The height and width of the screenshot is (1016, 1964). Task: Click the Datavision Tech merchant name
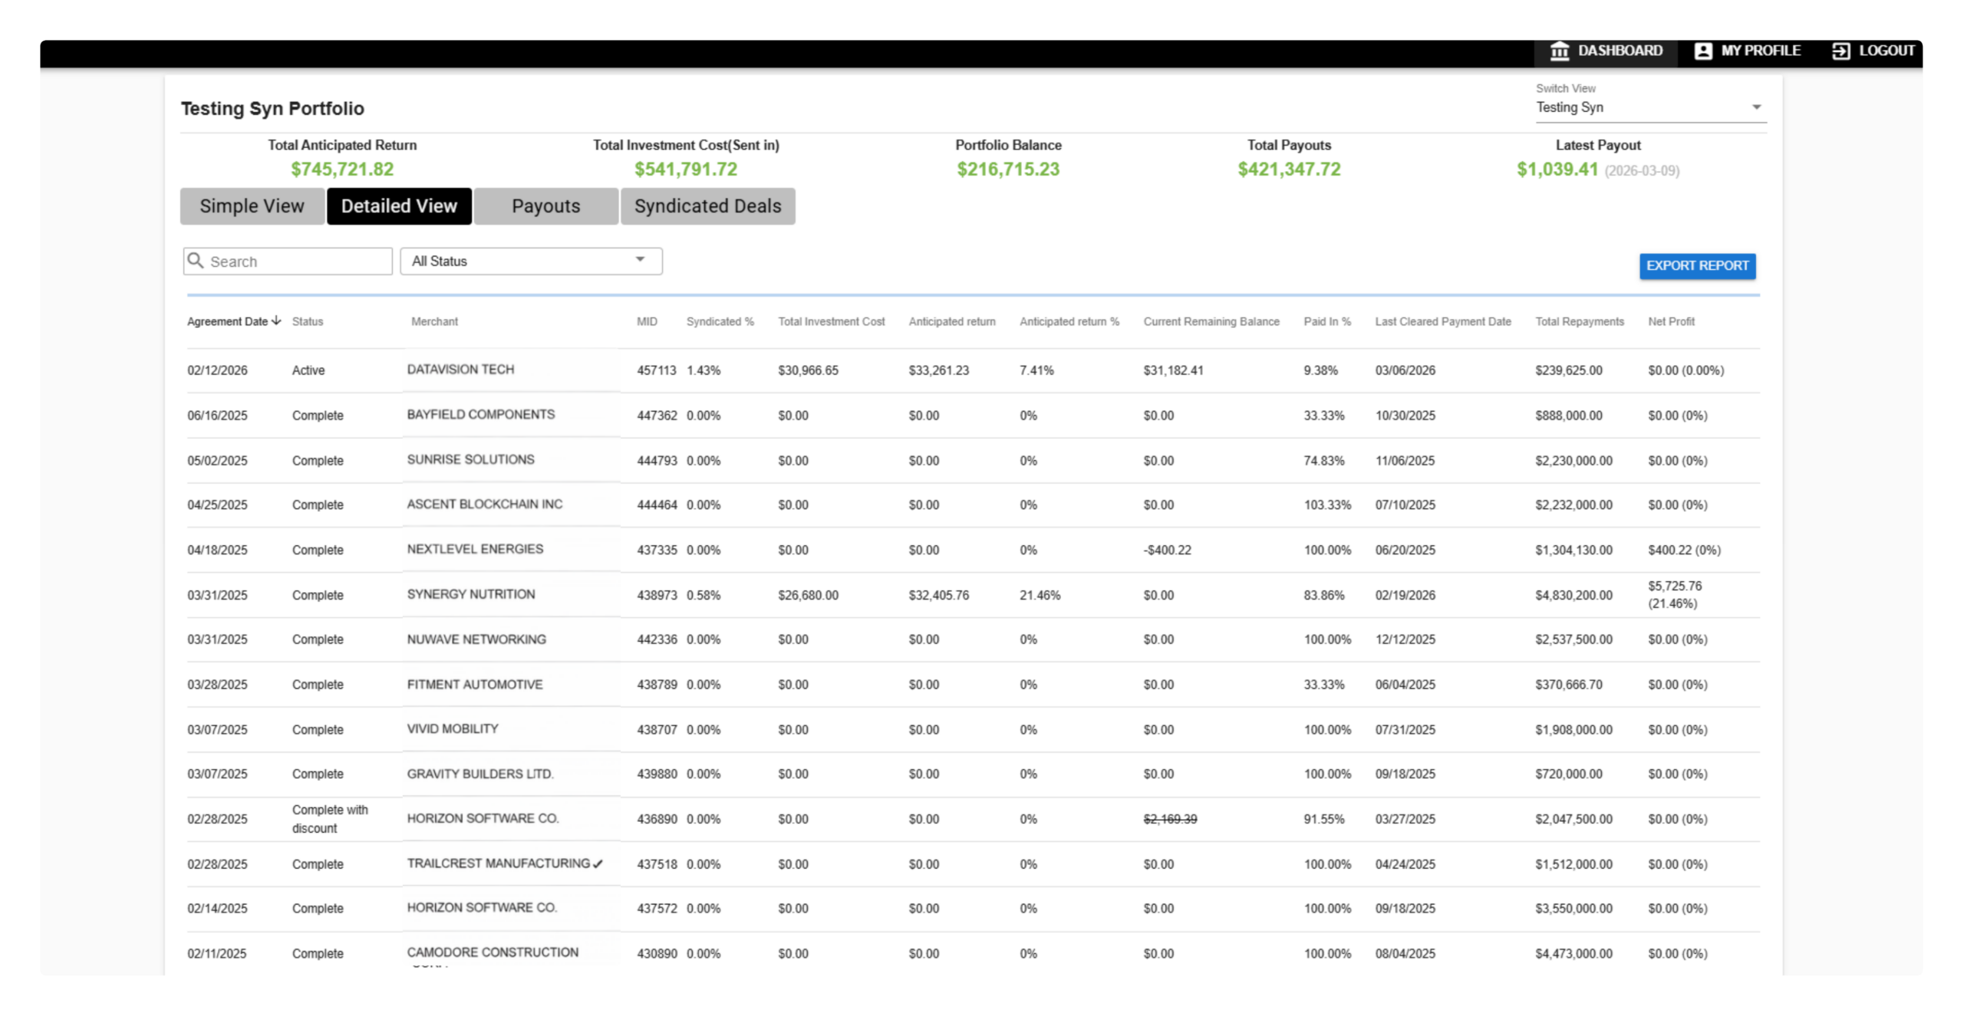click(460, 370)
